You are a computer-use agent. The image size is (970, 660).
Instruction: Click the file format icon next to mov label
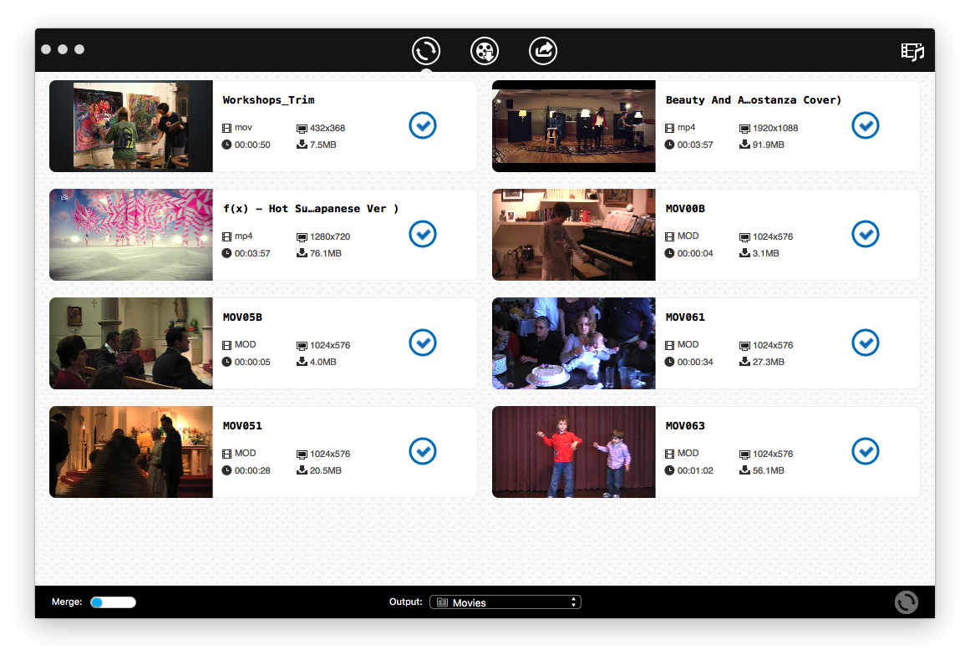225,128
